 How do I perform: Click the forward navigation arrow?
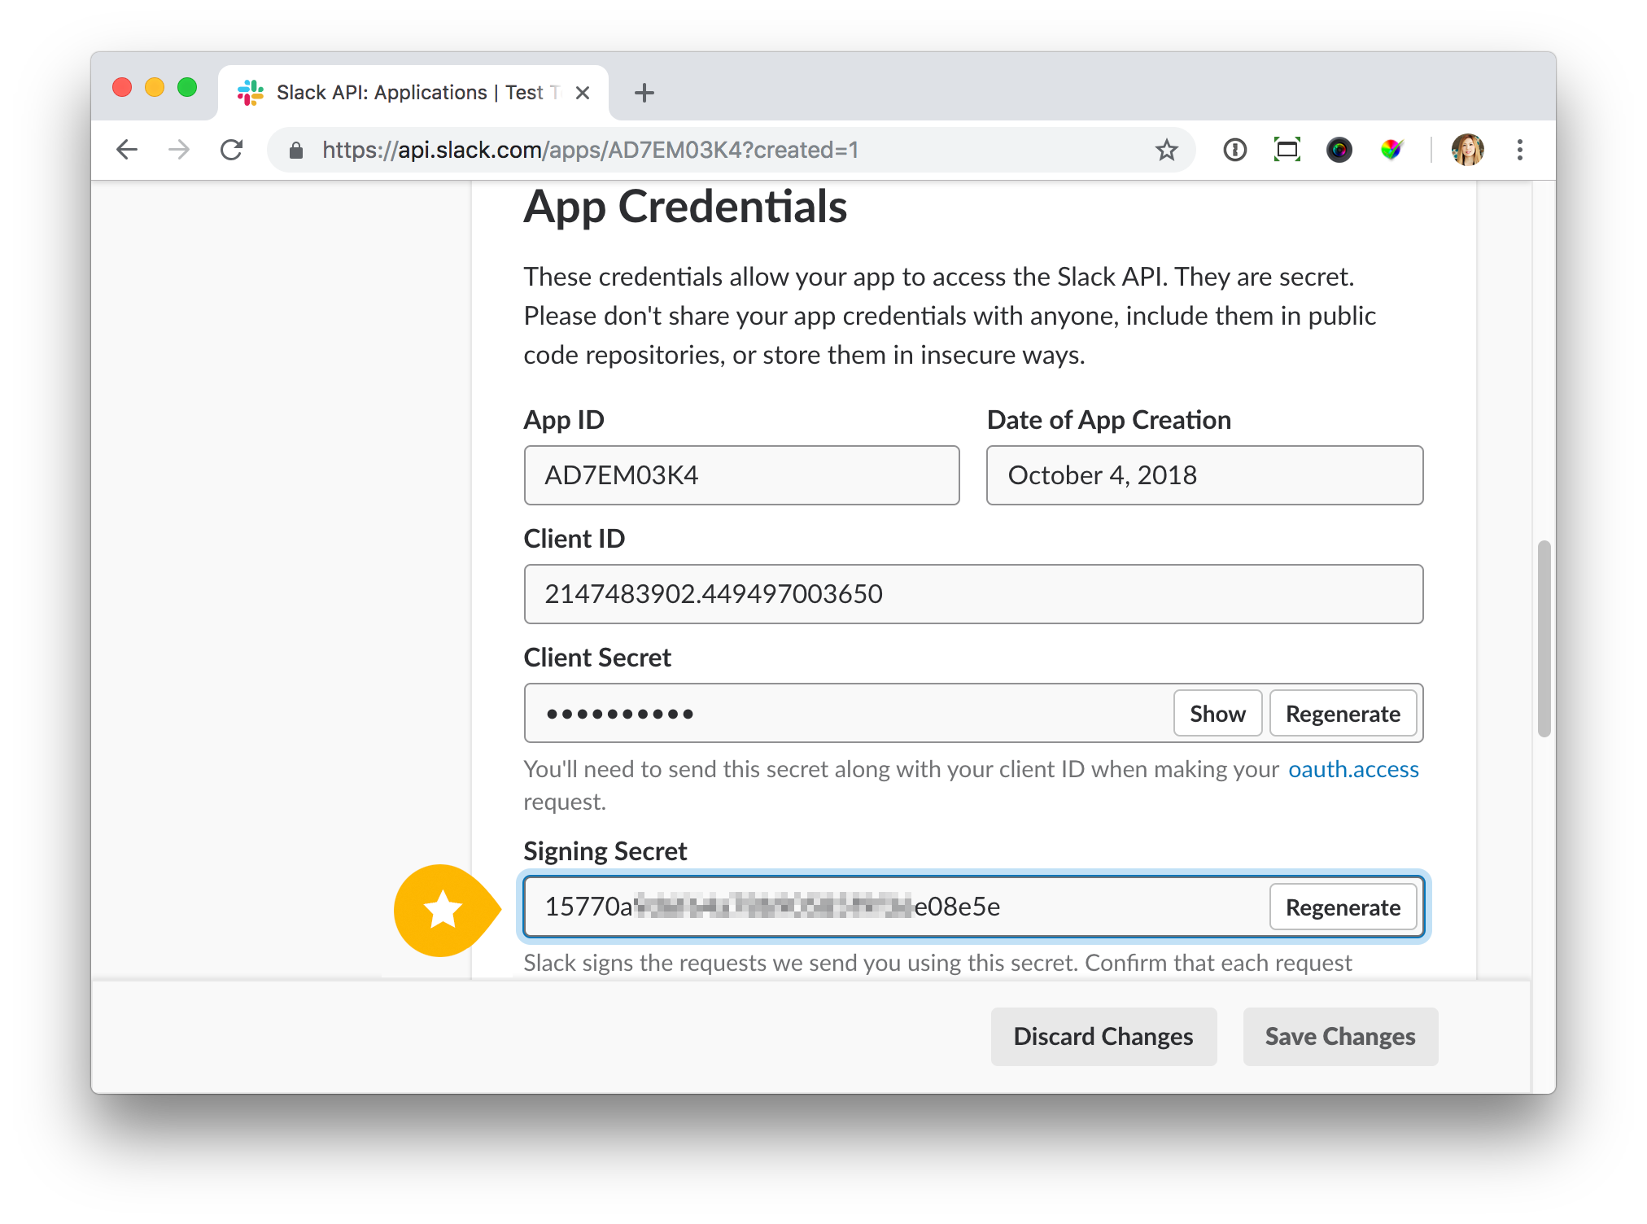coord(179,150)
